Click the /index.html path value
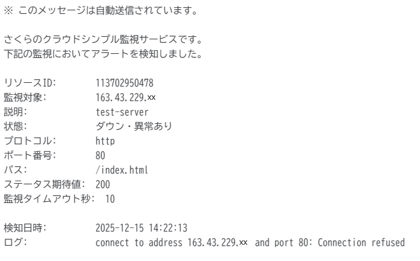 [121, 170]
